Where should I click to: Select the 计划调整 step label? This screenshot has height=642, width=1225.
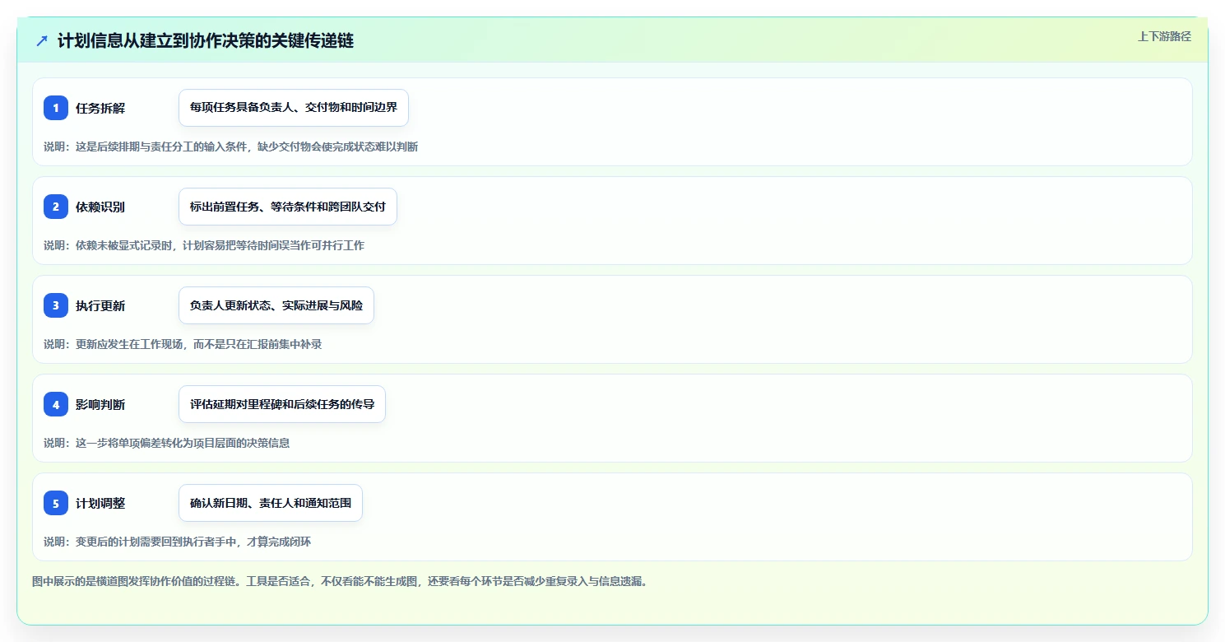click(x=100, y=503)
